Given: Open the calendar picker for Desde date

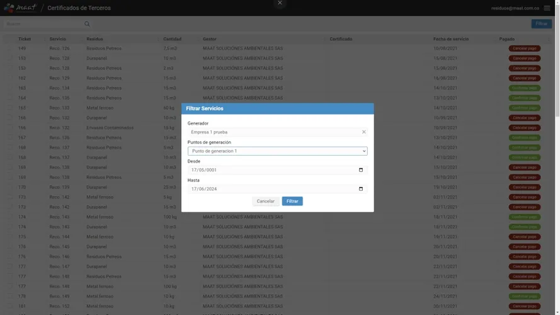Looking at the screenshot, I should (360, 170).
